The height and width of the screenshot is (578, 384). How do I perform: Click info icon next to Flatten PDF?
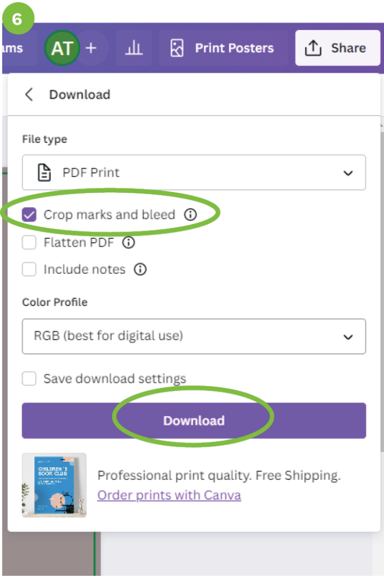[x=129, y=243]
